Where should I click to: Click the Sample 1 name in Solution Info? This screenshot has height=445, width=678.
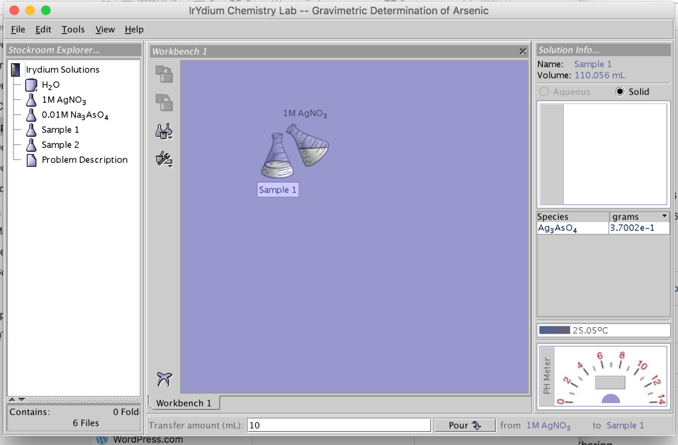click(593, 64)
